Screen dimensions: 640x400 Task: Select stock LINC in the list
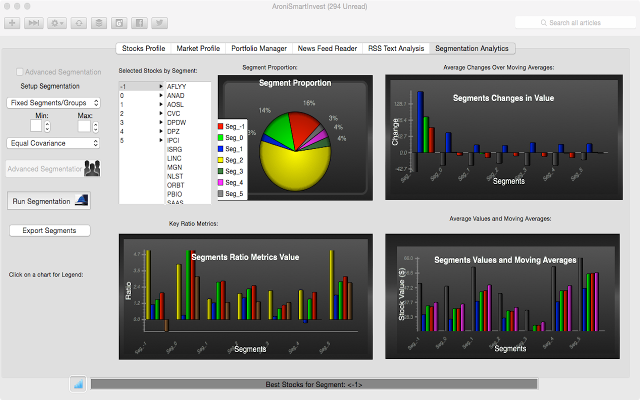[x=188, y=158]
